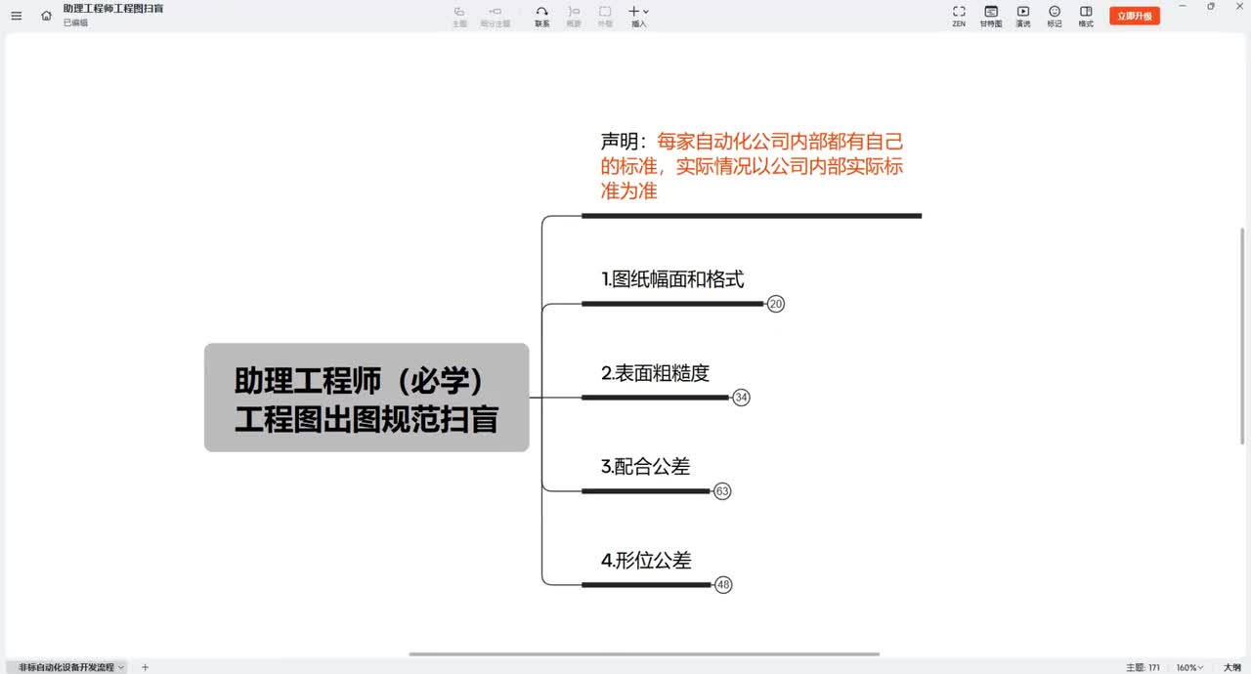Viewport: 1251px width, 674px height.
Task: Click the file title 助理工程师工程图扫盲
Action: tap(113, 9)
